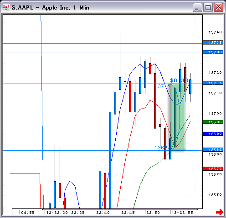
Task: Click the 22:35 time axis label
Action: click(78, 213)
